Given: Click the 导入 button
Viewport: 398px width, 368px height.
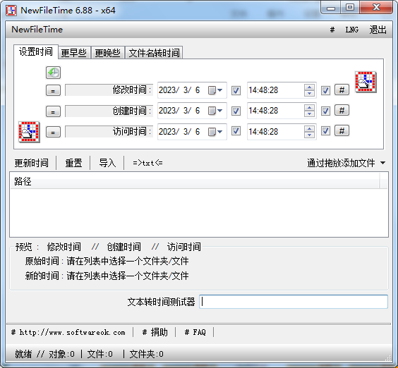Looking at the screenshot, I should pos(107,163).
